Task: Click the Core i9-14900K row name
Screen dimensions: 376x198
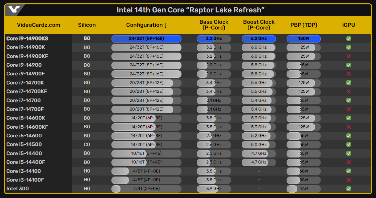Action: pyautogui.click(x=26, y=47)
